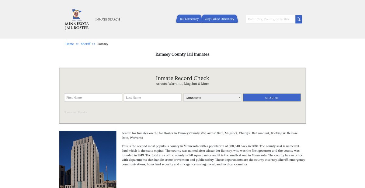Image resolution: width=365 pixels, height=188 pixels.
Task: Click the Search for Inmates intro text
Action: pyautogui.click(x=210, y=135)
